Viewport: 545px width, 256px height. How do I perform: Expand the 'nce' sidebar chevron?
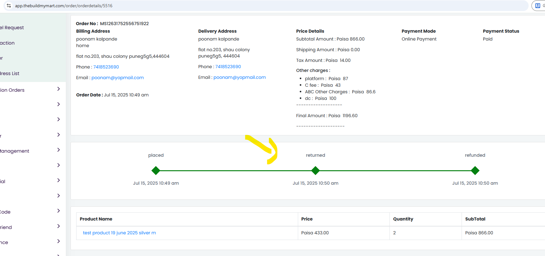(x=59, y=241)
